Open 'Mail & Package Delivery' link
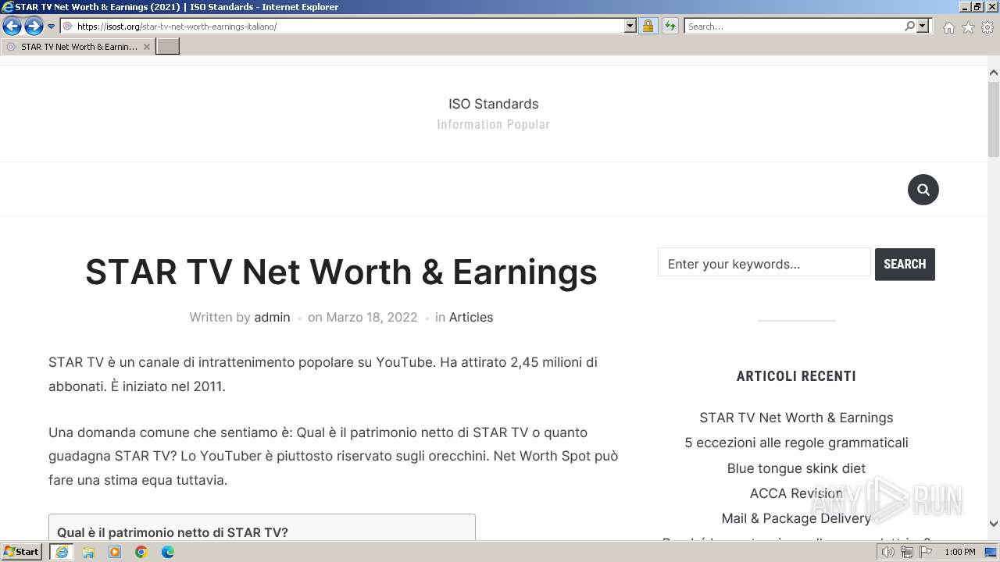This screenshot has height=562, width=1000. (x=796, y=518)
